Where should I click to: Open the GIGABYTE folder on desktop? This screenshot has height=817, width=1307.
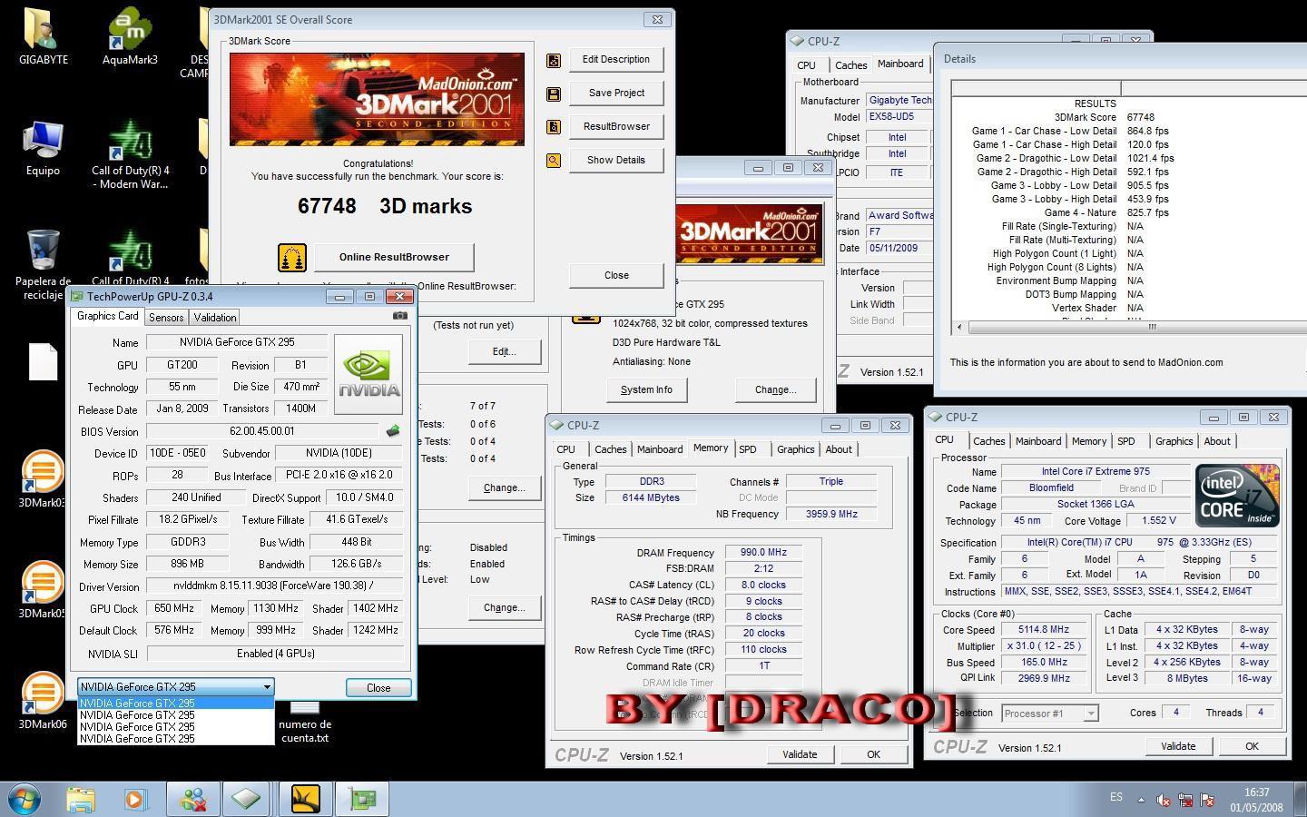tap(43, 36)
